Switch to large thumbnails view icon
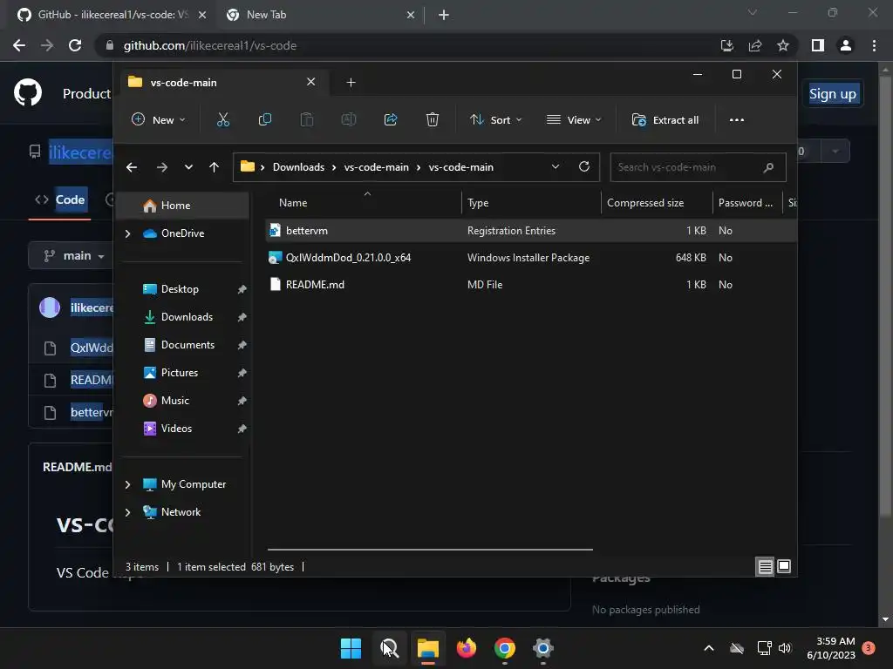Image resolution: width=893 pixels, height=669 pixels. click(x=784, y=566)
